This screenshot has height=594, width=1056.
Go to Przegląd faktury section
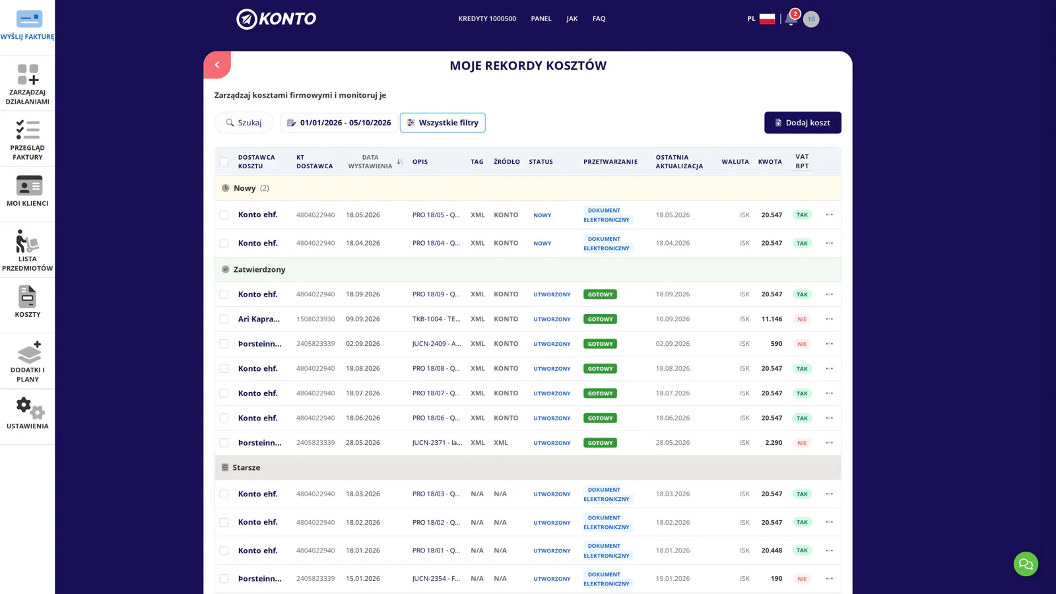(27, 139)
